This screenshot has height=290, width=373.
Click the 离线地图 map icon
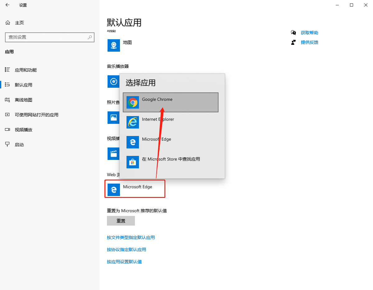[7, 100]
